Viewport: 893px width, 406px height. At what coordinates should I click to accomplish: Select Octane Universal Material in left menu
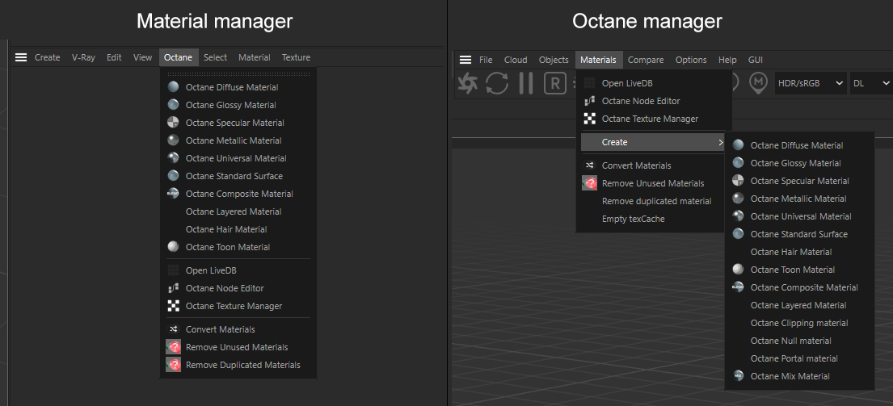(236, 158)
